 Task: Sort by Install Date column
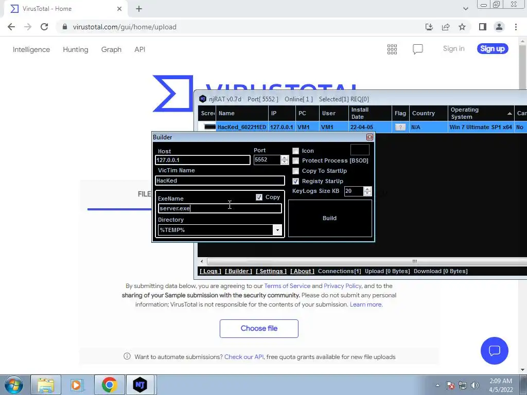[x=370, y=113]
